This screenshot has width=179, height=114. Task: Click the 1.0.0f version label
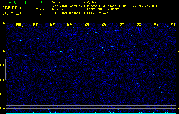coord(40,2)
